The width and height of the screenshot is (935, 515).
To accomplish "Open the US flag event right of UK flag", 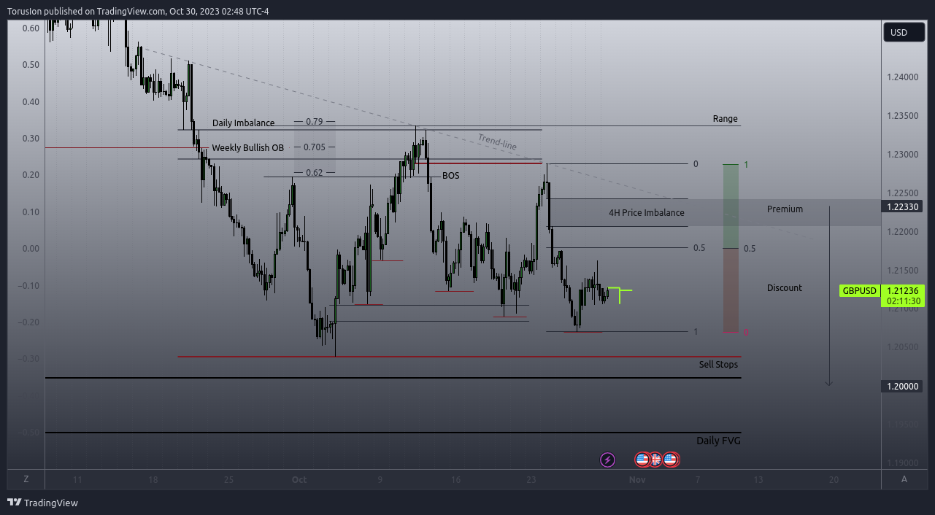I will 671,460.
